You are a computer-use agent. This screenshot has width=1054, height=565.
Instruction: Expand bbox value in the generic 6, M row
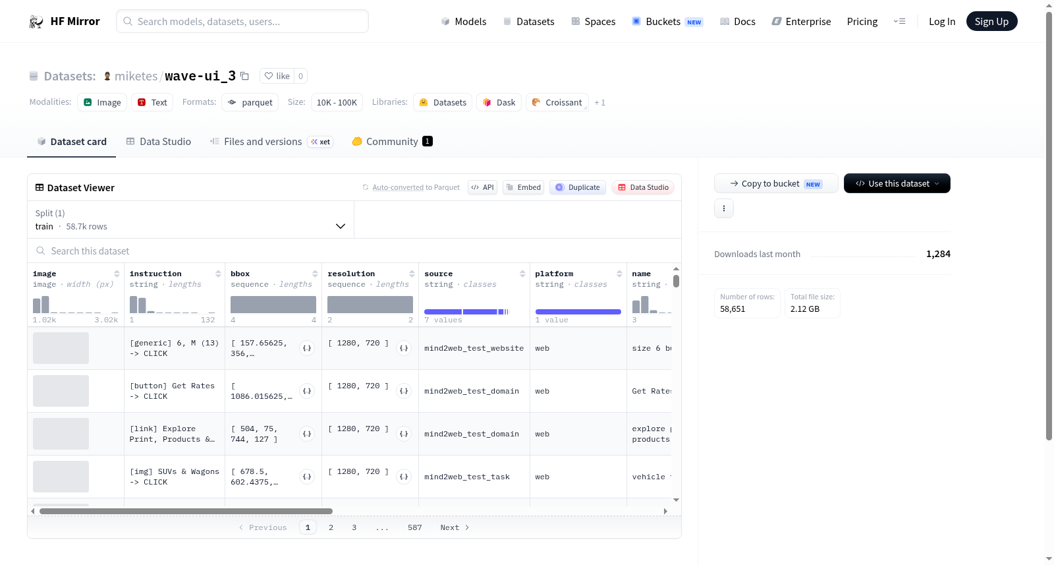coord(307,348)
